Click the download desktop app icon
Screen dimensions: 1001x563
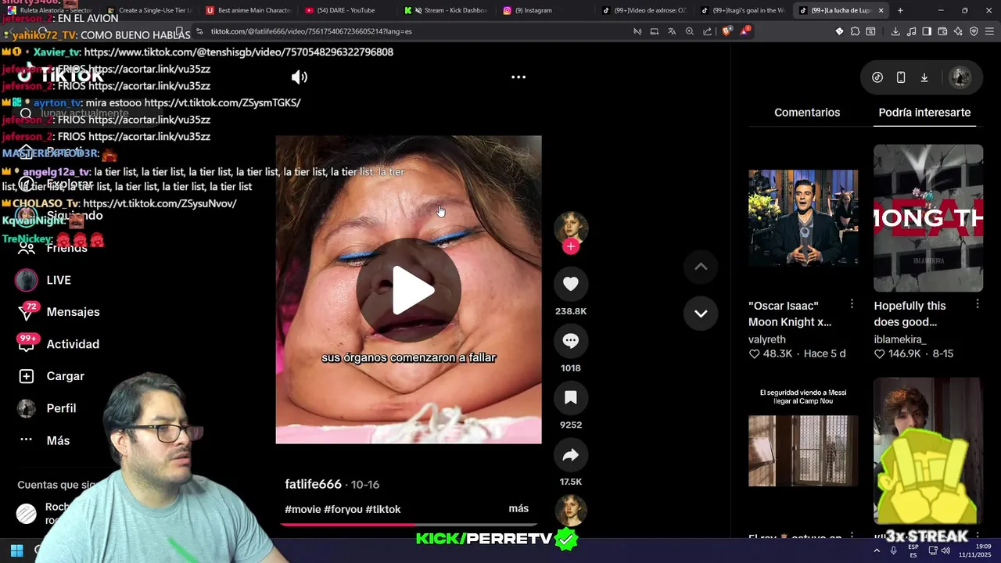[924, 77]
